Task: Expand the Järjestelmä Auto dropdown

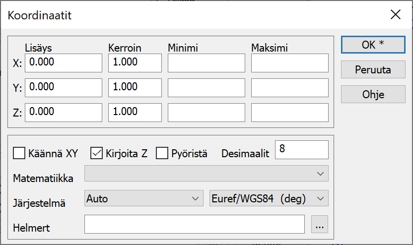Action: 144,199
